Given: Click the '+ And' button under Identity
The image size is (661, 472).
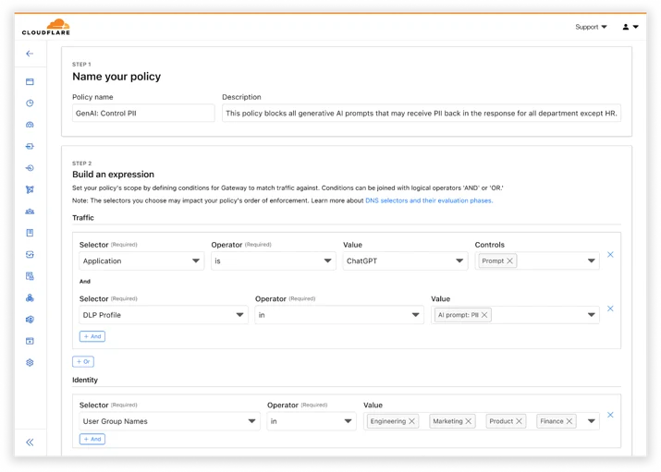Looking at the screenshot, I should click(x=92, y=439).
